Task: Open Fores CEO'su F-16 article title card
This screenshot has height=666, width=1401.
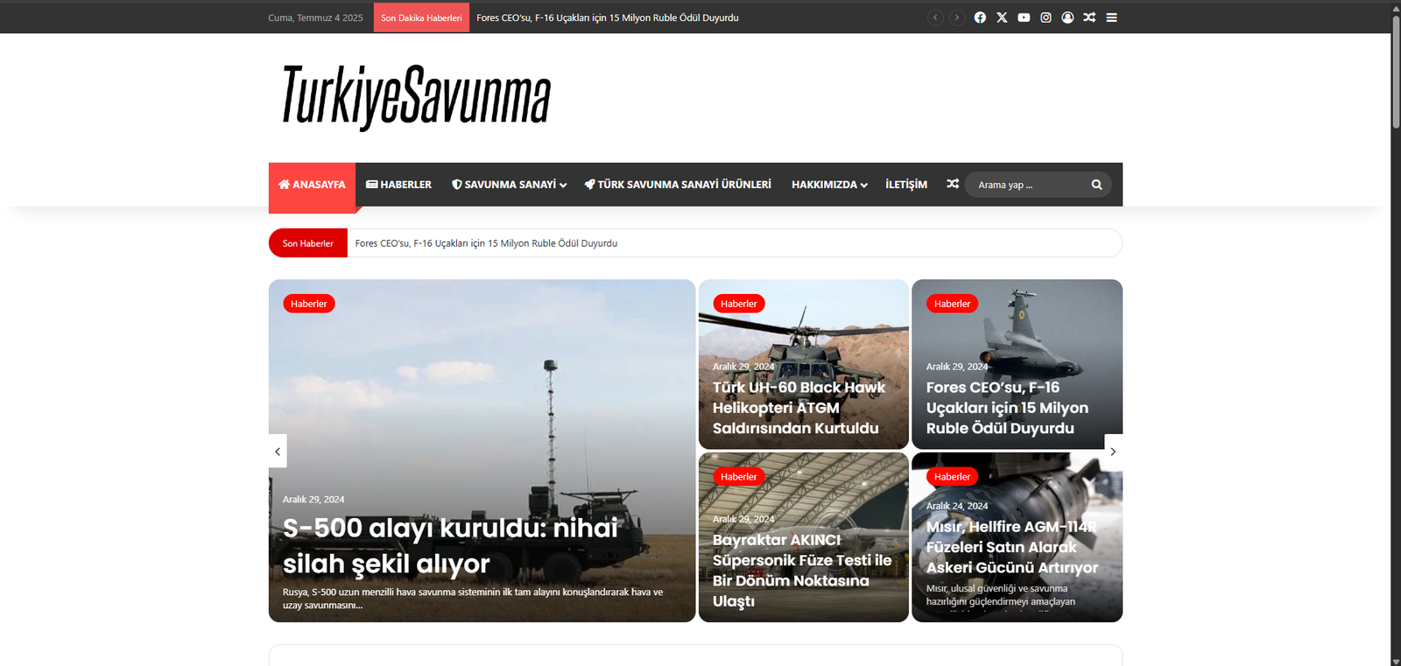Action: (1008, 408)
